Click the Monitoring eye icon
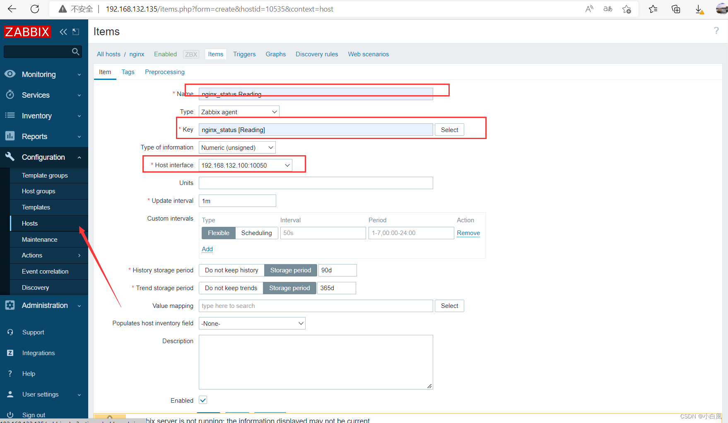 coord(10,74)
